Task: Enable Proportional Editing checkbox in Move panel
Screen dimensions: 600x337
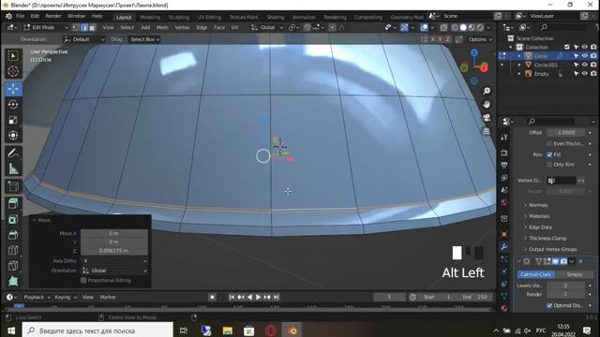Action: [83, 281]
